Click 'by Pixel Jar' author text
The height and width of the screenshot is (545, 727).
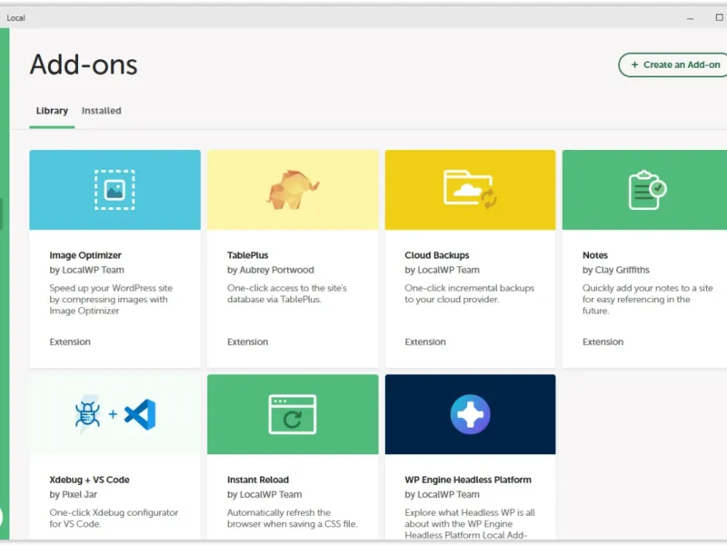(74, 494)
